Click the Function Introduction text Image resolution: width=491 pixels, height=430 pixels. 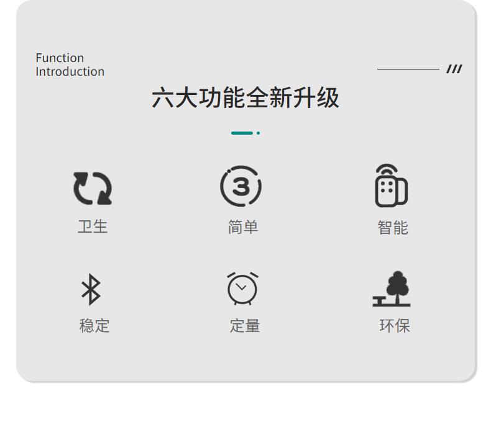coord(70,65)
